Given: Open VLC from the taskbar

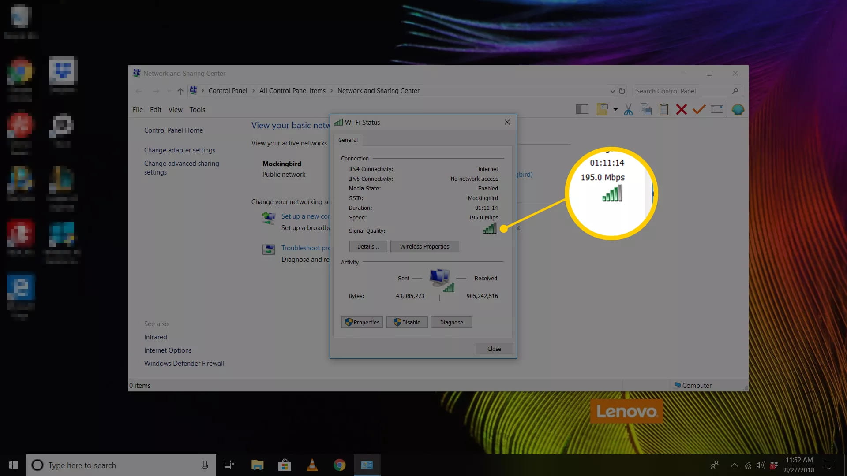Looking at the screenshot, I should [x=312, y=465].
